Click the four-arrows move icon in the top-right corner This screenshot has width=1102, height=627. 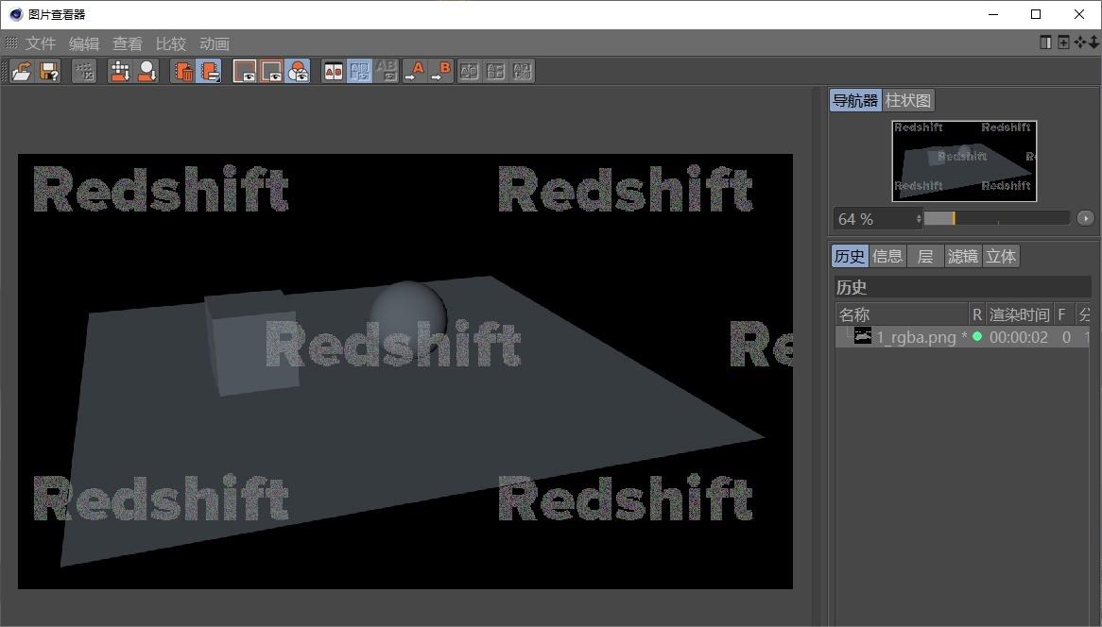tap(1080, 42)
